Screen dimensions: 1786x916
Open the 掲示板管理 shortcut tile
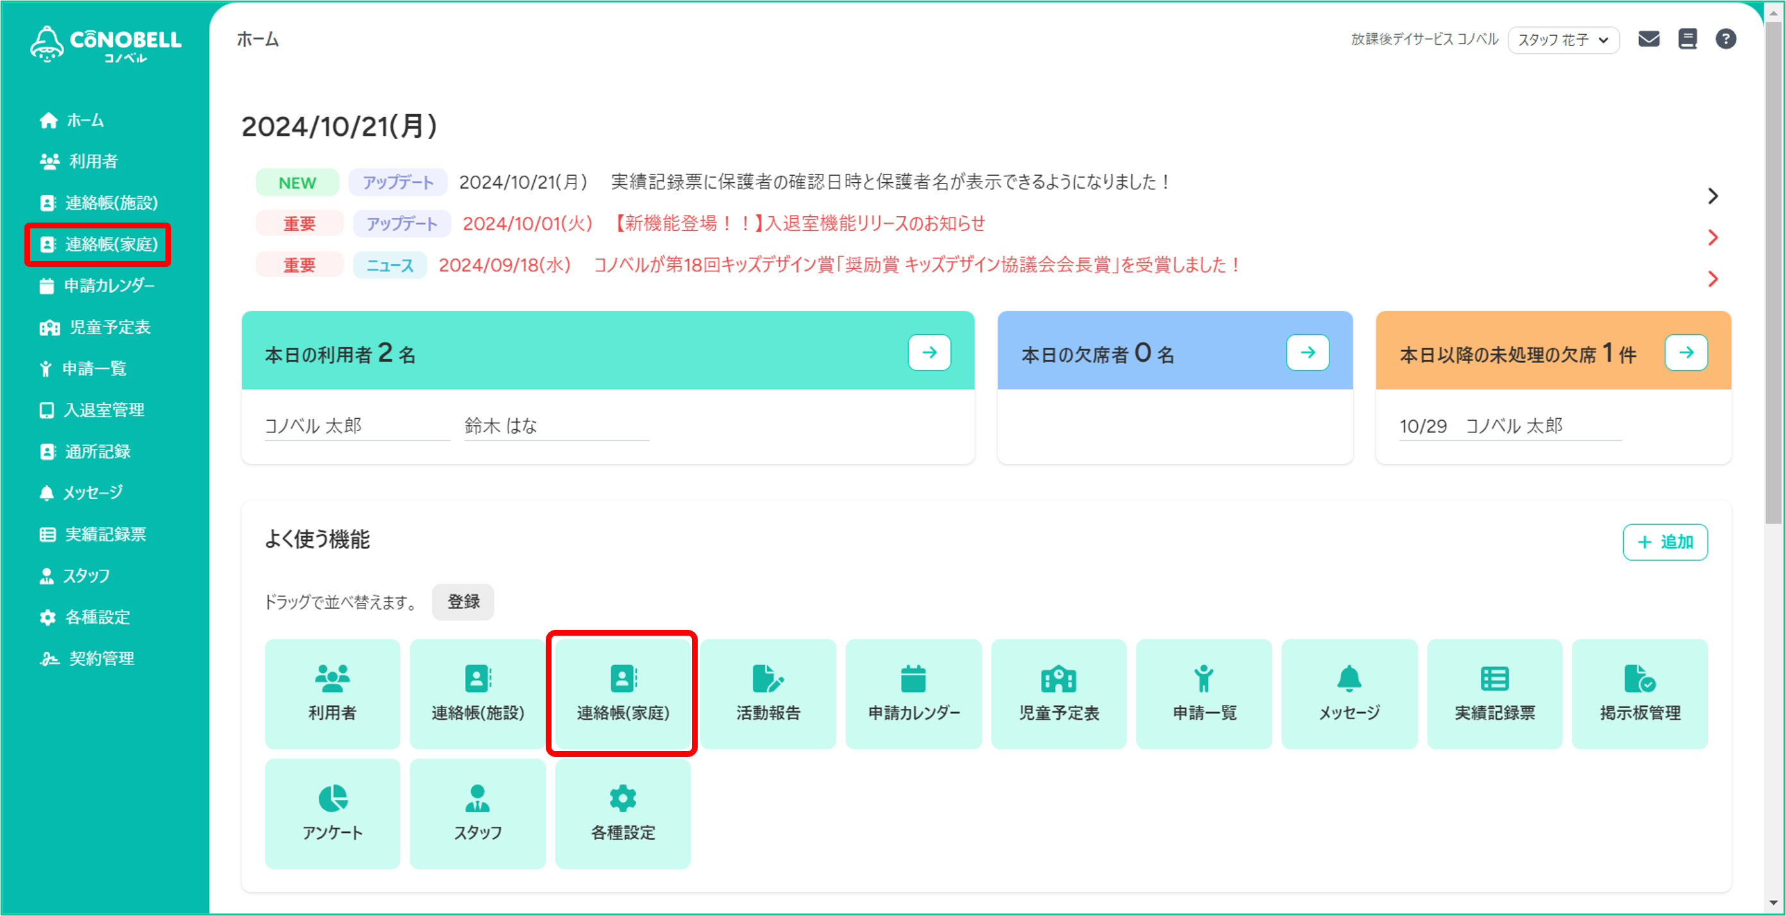pyautogui.click(x=1640, y=693)
